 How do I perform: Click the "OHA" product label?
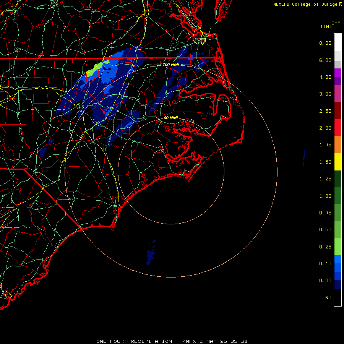(336, 23)
